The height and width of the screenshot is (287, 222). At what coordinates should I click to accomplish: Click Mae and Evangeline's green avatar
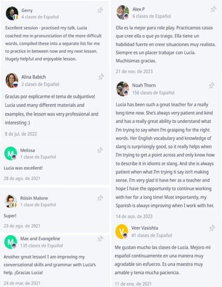coord(11,242)
